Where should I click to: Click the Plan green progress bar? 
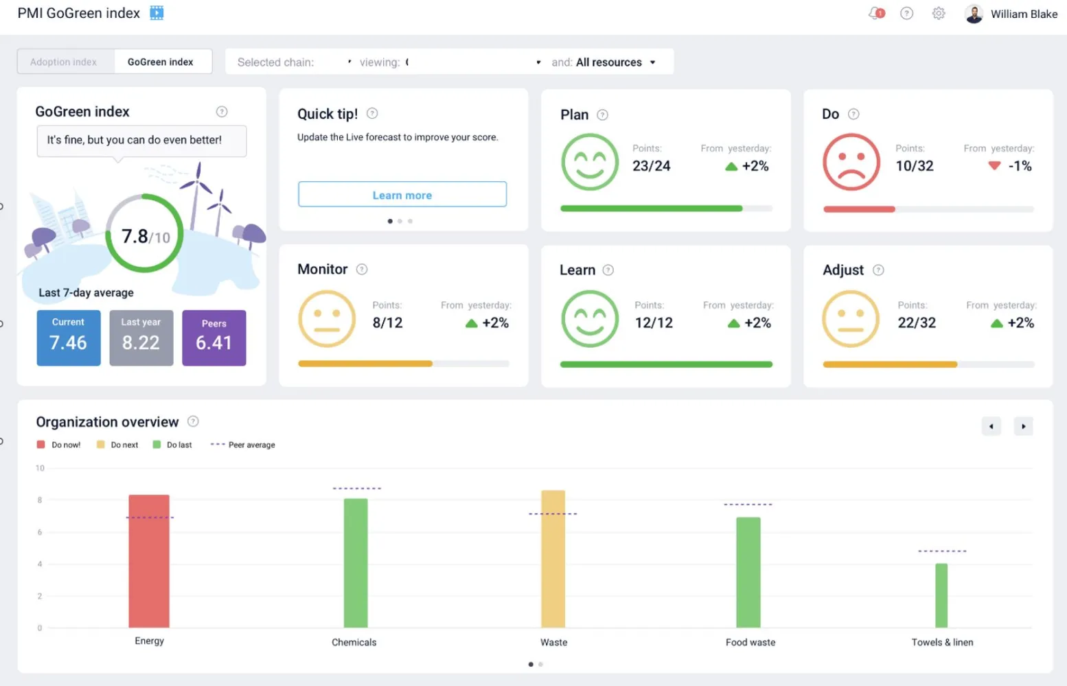(651, 208)
